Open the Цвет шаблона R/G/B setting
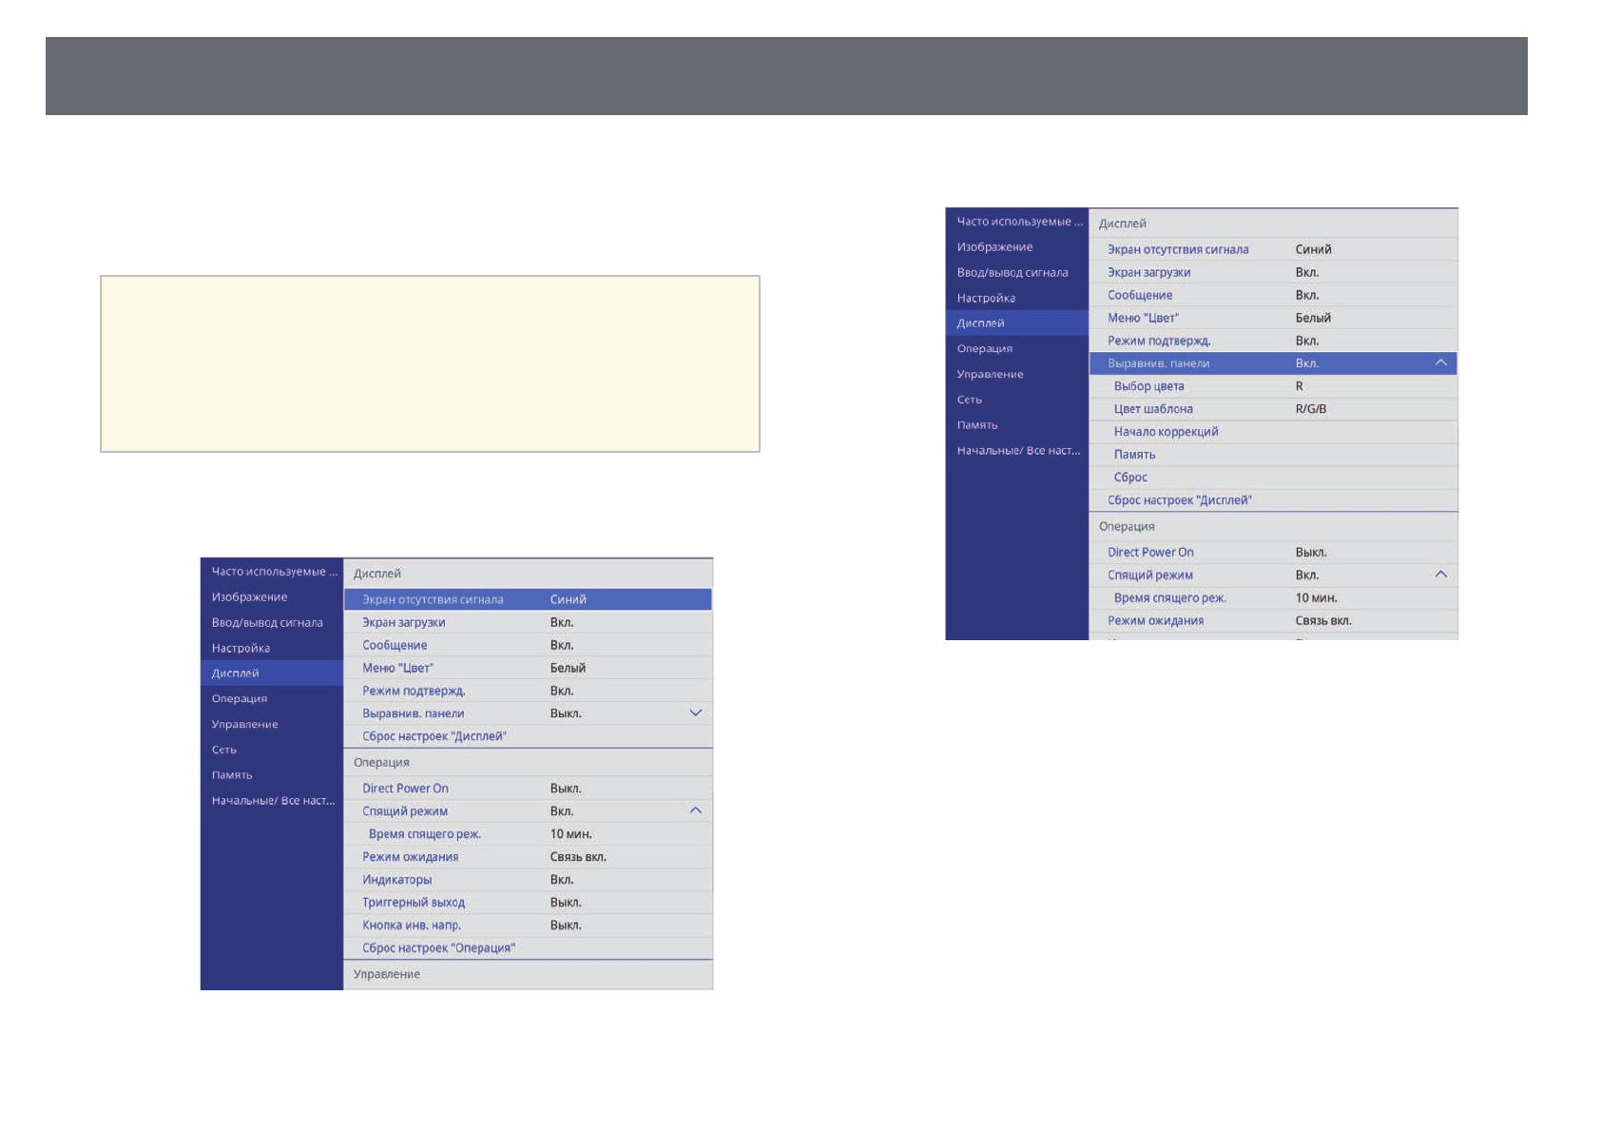Screen dimensions: 1601x1132 coord(1153,409)
